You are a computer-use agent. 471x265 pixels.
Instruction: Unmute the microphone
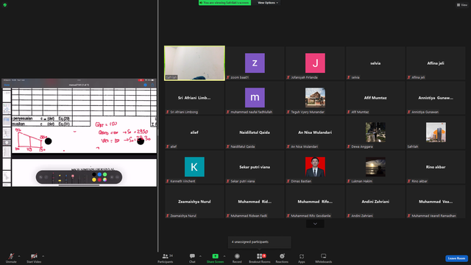click(x=11, y=258)
